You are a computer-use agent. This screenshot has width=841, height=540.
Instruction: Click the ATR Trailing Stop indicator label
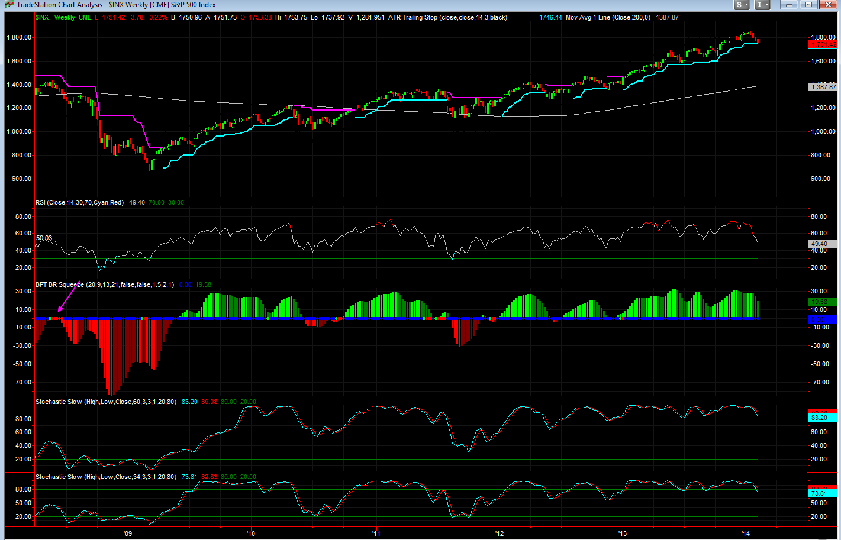pos(447,17)
